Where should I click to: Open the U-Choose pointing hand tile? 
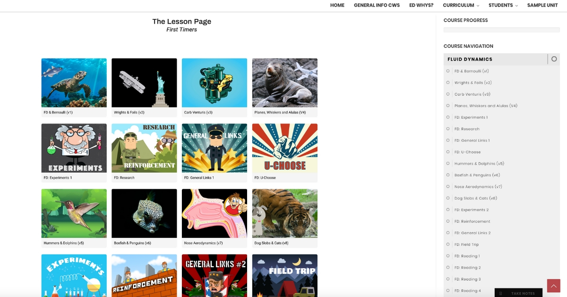[x=285, y=148]
